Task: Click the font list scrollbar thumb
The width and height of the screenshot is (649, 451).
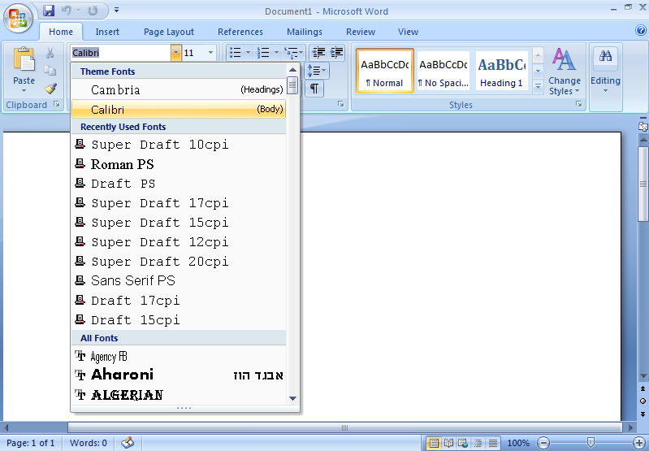Action: [292, 85]
